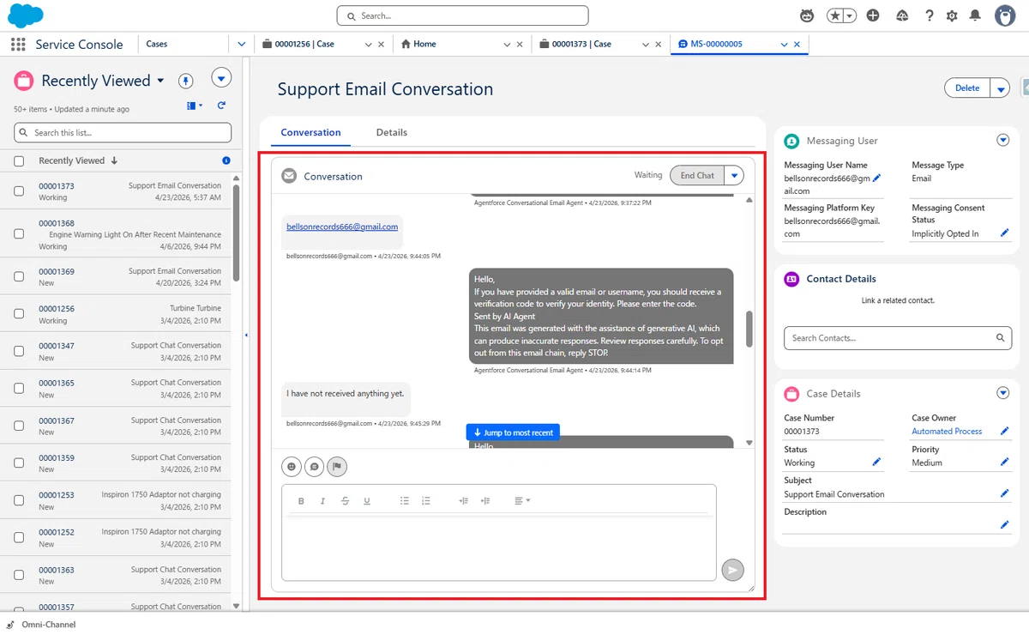The height and width of the screenshot is (635, 1029).
Task: Open the Trailhead guidance icon
Action: (902, 15)
